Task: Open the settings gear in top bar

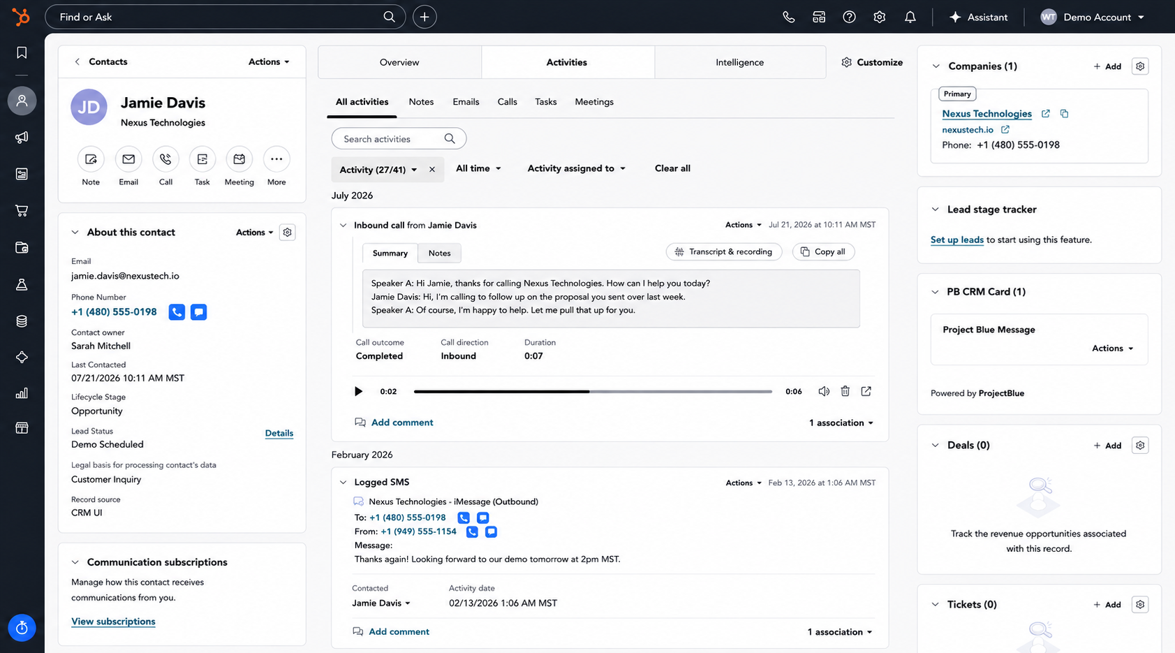Action: (x=879, y=17)
